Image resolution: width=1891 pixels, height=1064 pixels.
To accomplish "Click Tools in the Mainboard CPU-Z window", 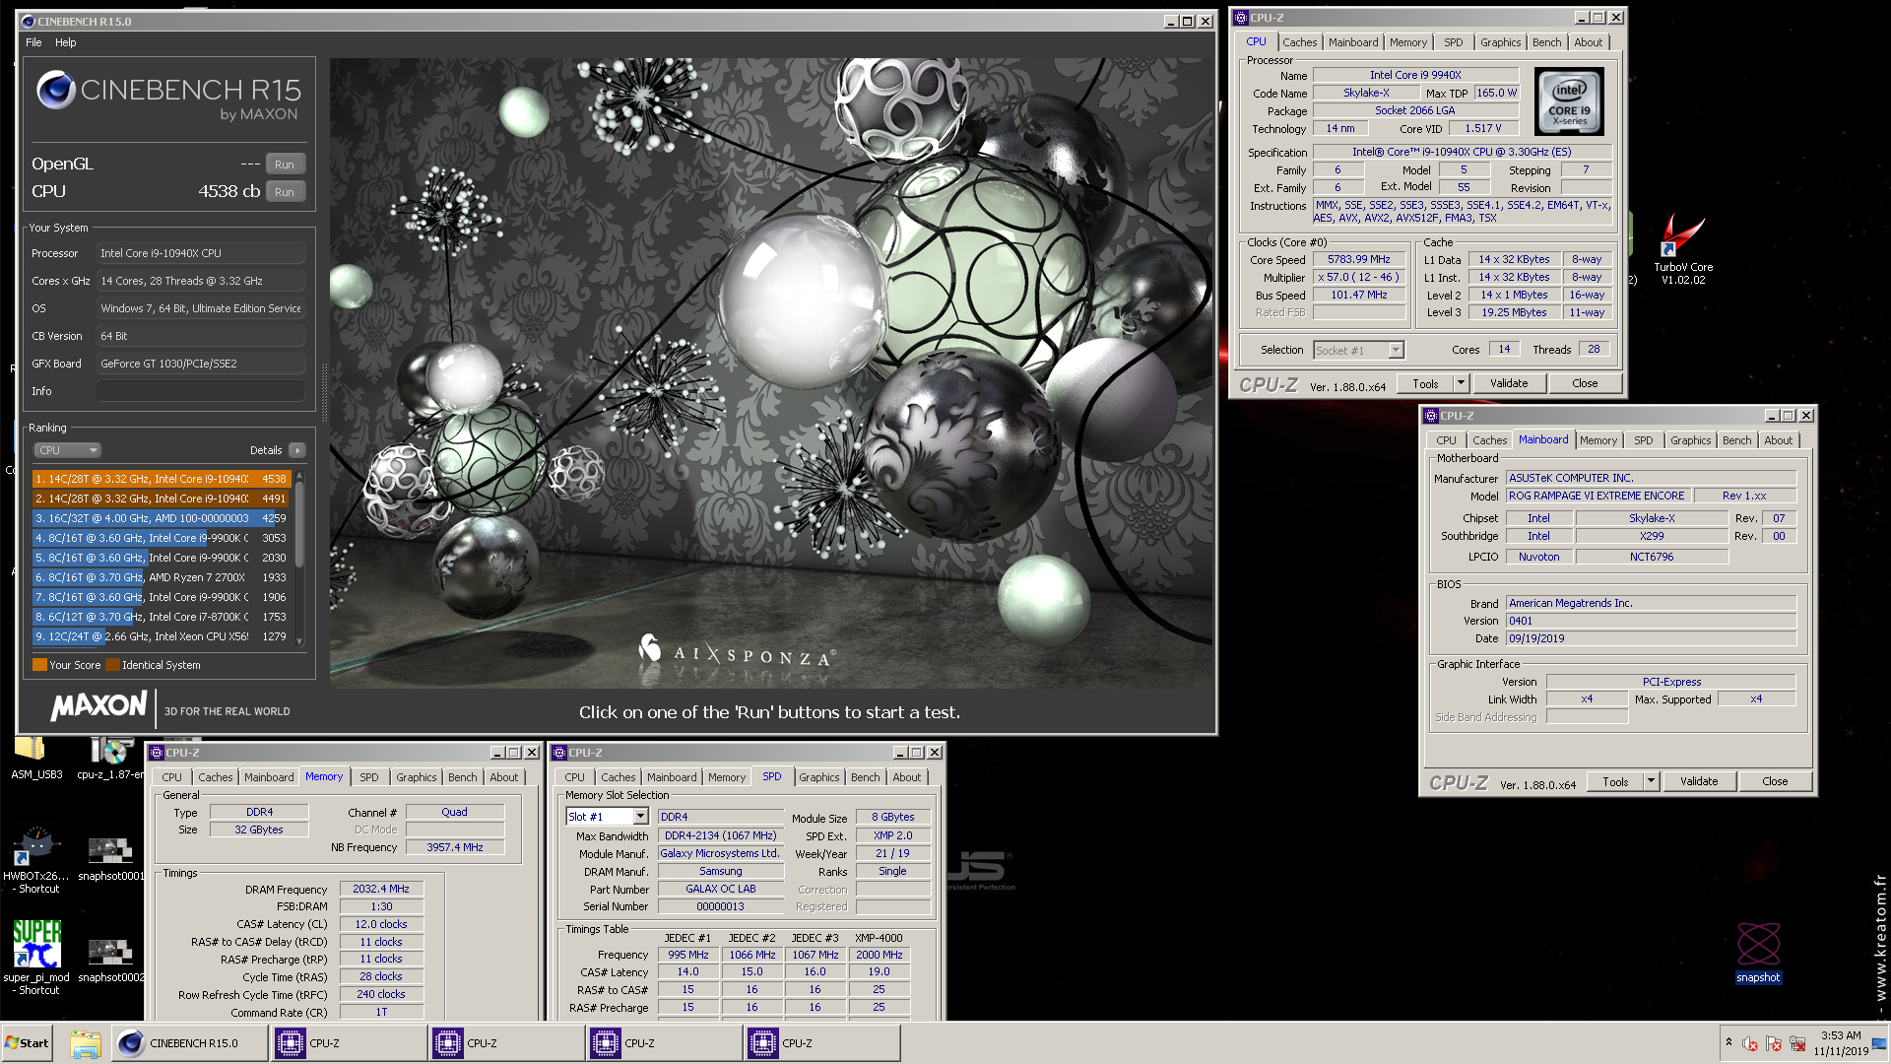I will tap(1615, 781).
